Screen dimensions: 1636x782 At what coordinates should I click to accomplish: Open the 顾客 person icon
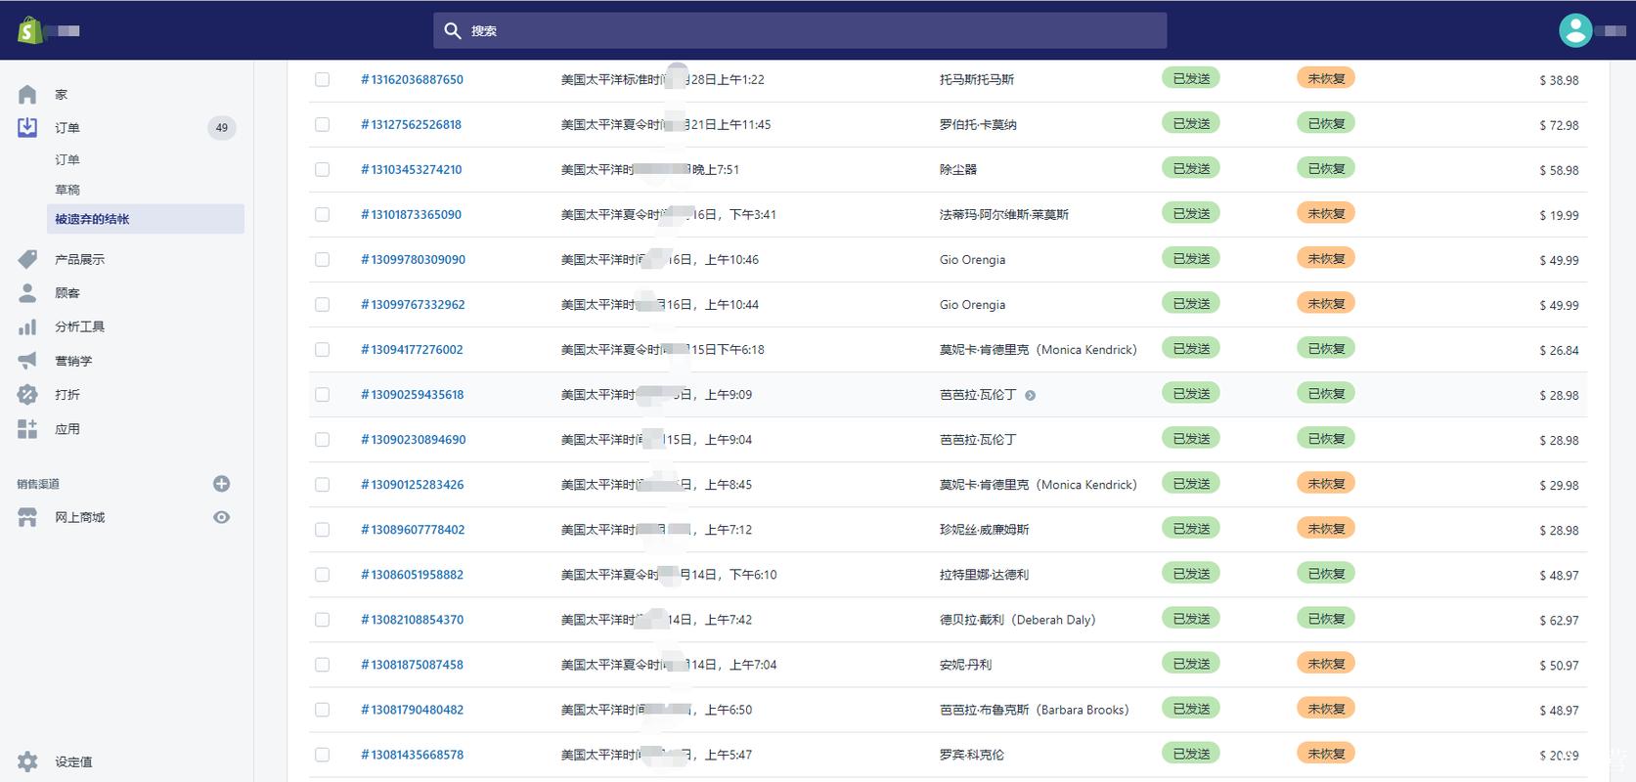[27, 292]
